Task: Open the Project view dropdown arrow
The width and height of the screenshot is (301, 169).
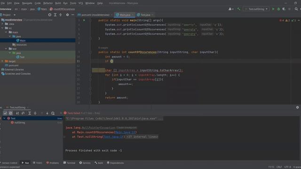Action: (15, 15)
